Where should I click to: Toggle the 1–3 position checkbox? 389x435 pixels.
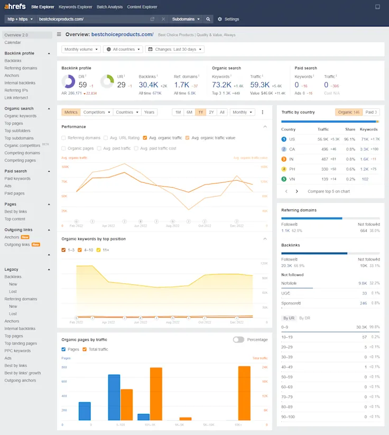[x=63, y=250]
